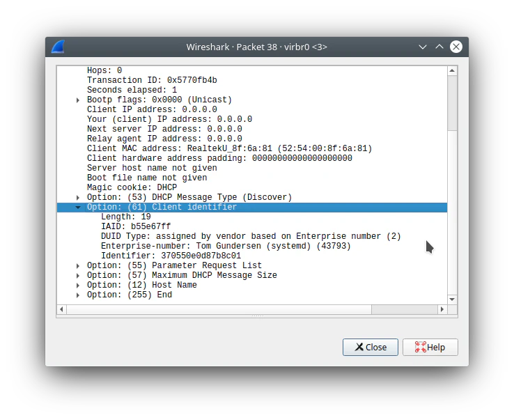Image resolution: width=514 pixels, height=420 pixels.
Task: Select 'Next server IP address' row
Action: pyautogui.click(x=252, y=129)
